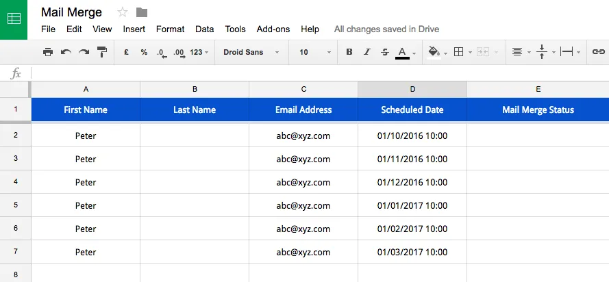Screen dimensions: 609x282
Task: Open the Data menu
Action: pyautogui.click(x=205, y=29)
